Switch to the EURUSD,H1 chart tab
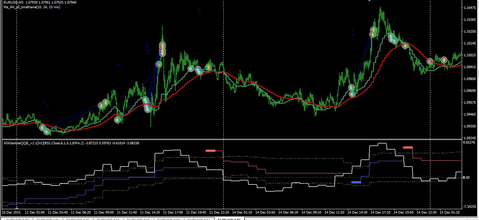Image resolution: width=479 pixels, height=220 pixels. point(48,219)
